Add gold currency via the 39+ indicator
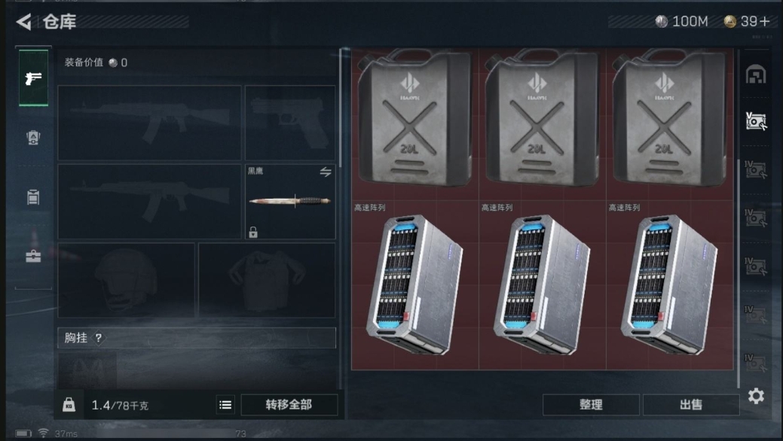Screen dimensions: 783x441 (747, 22)
